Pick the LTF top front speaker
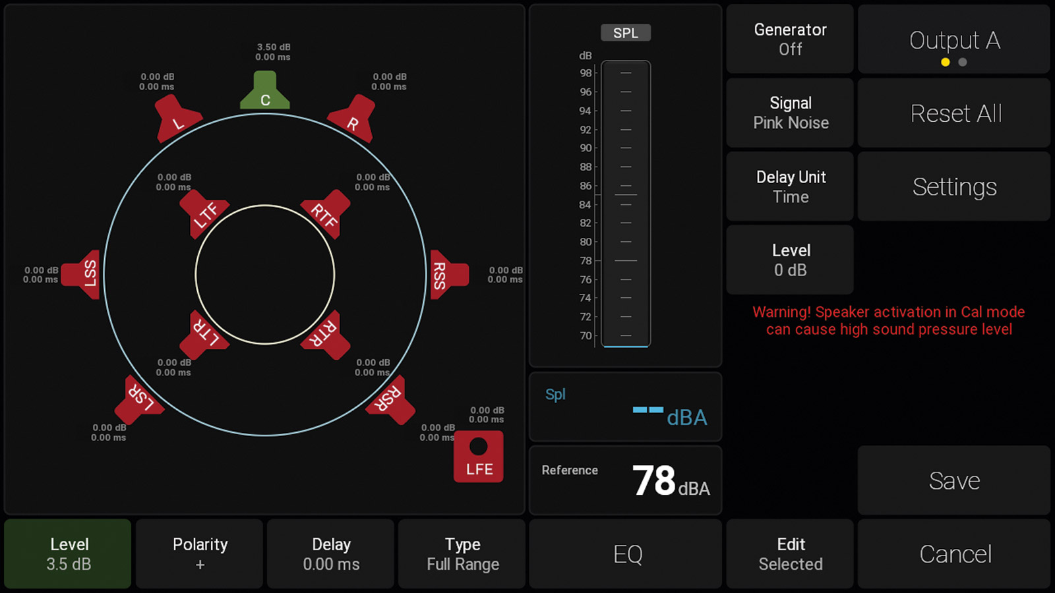Image resolution: width=1055 pixels, height=593 pixels. pos(204,213)
